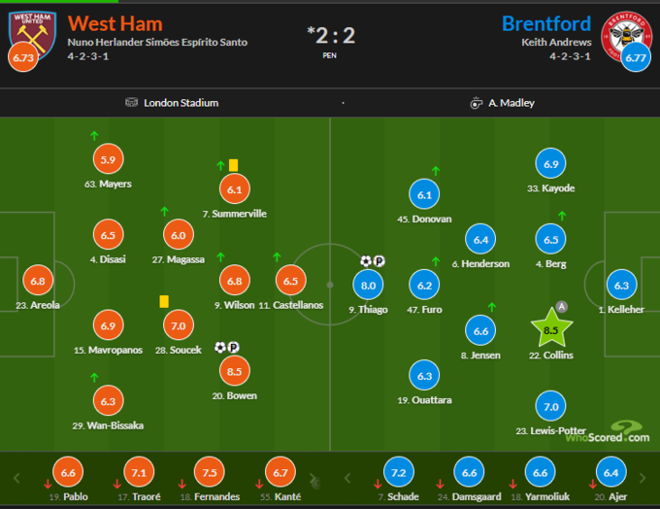Screen dimensions: 660x509
Task: Show next Brentford substitutes with right arrow
Action: pyautogui.click(x=643, y=478)
